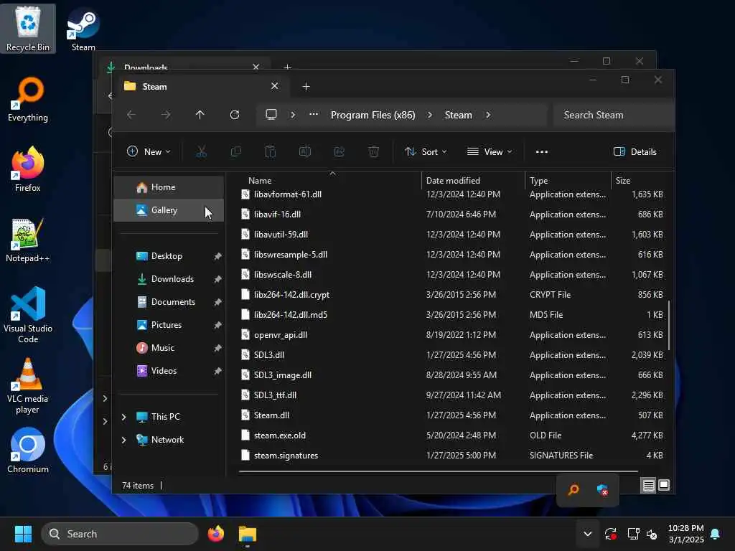Open the View dropdown menu
The width and height of the screenshot is (735, 551).
pyautogui.click(x=490, y=152)
